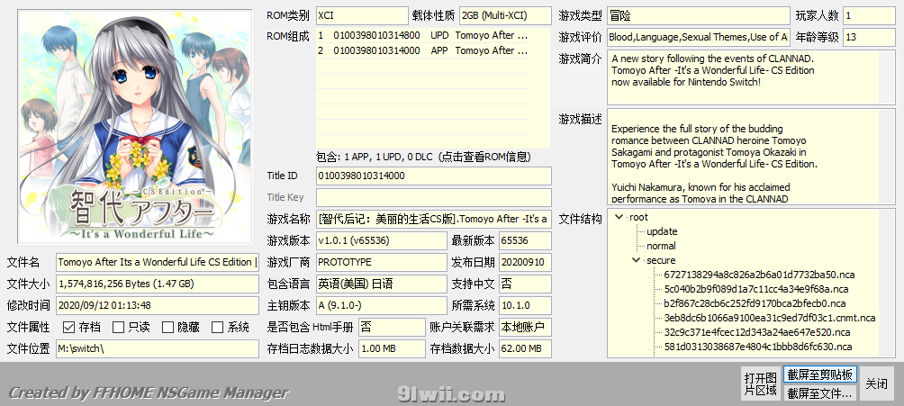
Task: Click the 玩家人数 field showing 1
Action: pos(869,15)
